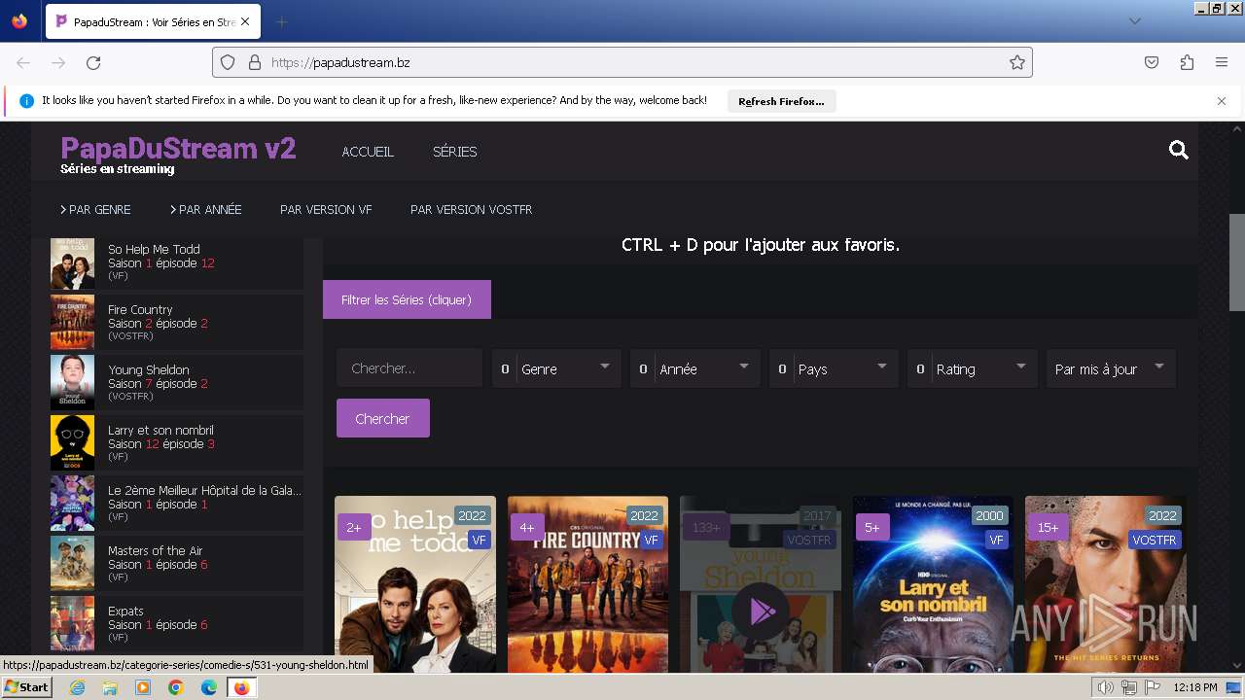
Task: Click the Filtrer les Séries tab
Action: pyautogui.click(x=407, y=299)
